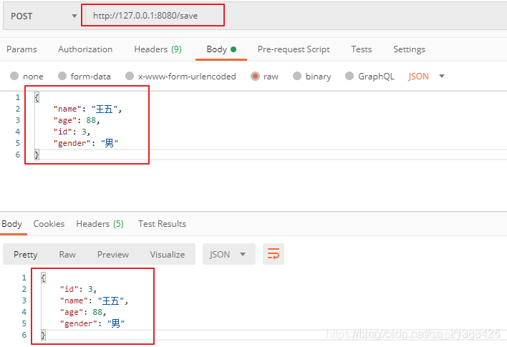Switch to the Params tab
Screen dimensions: 507x347
[x=21, y=49]
